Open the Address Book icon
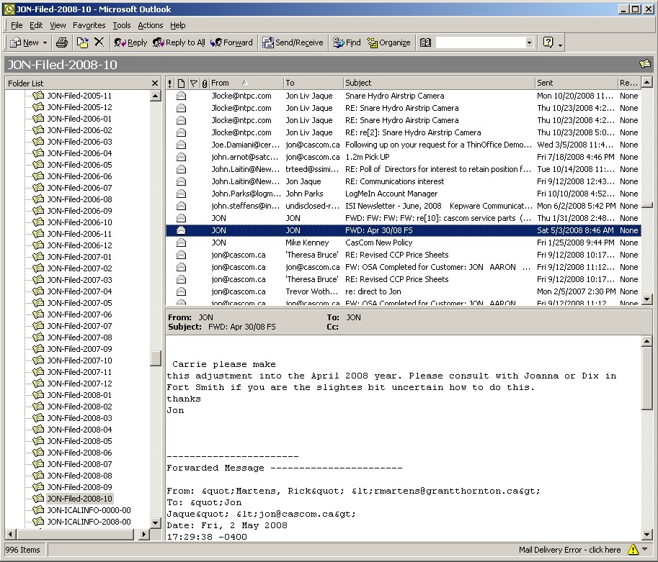 [425, 42]
